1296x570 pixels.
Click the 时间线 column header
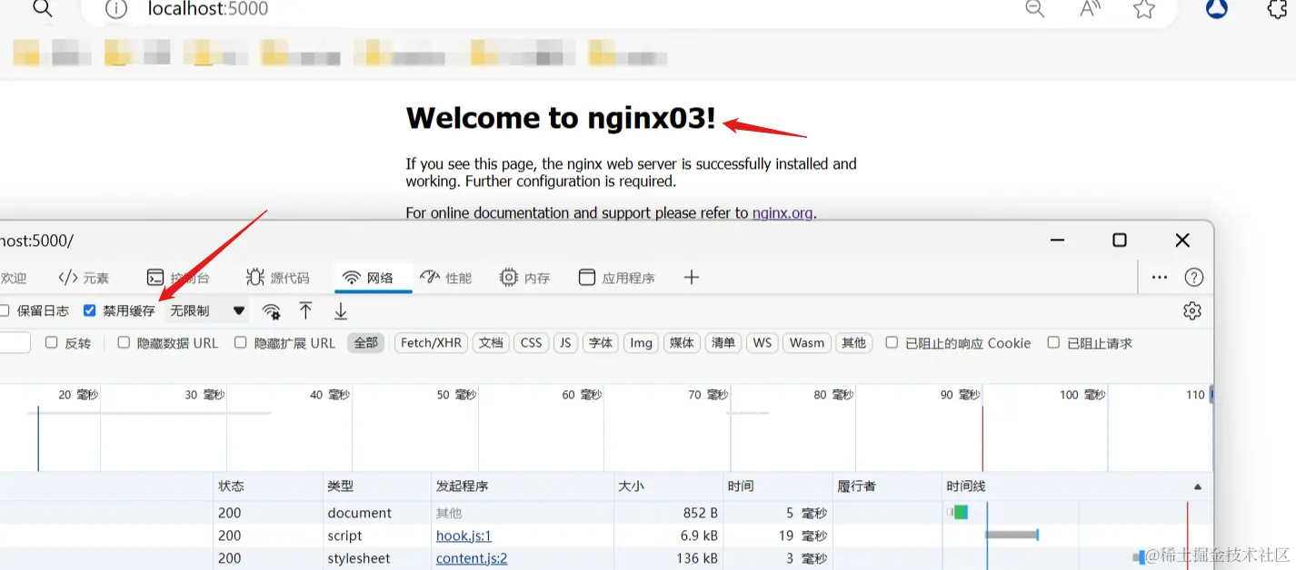pyautogui.click(x=1077, y=486)
